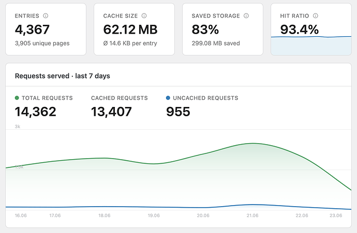Click the 4,367 entries value
The image size is (357, 233).
pyautogui.click(x=32, y=29)
